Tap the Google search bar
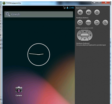 tap(39, 14)
